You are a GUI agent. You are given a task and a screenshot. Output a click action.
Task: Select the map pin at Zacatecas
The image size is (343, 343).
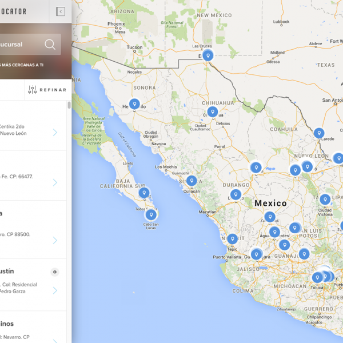click(270, 217)
